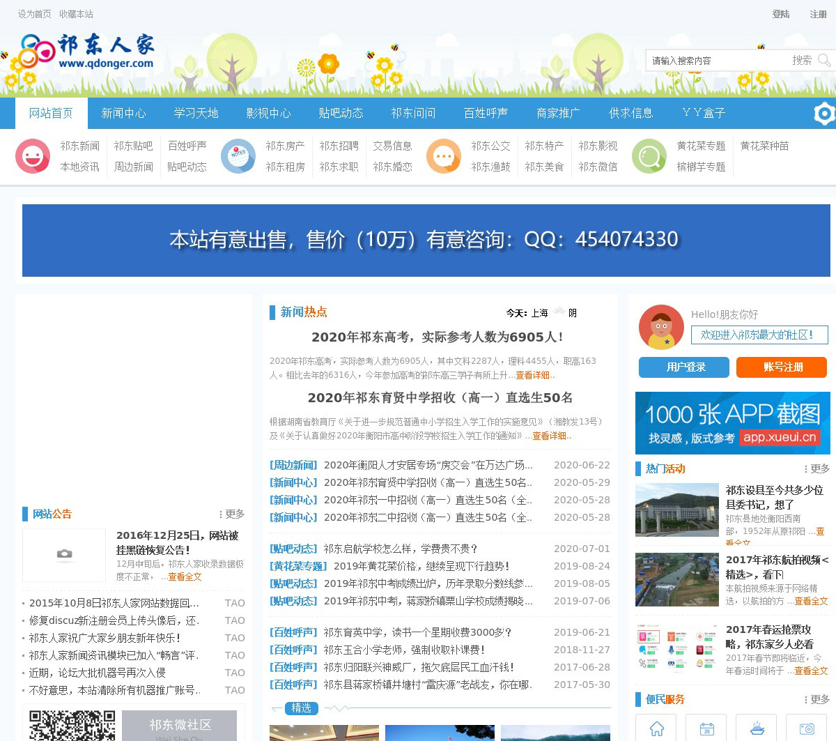Click the calendar icon under 便民服务
Viewport: 836px width, 741px height.
(x=706, y=728)
